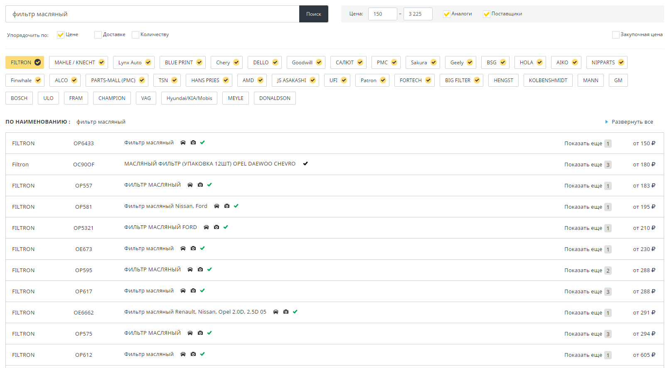Screen dimensions: 667x368
Task: Expand all results with Развернуть все
Action: point(629,122)
